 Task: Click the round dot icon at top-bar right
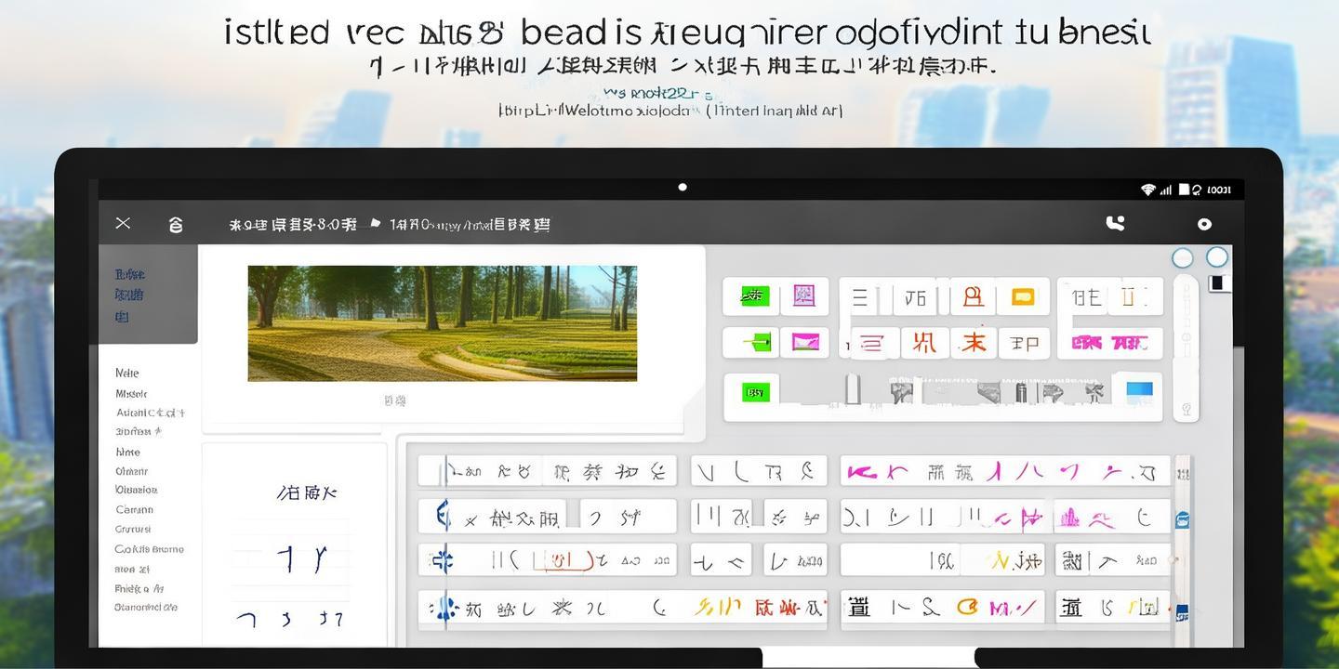1204,224
